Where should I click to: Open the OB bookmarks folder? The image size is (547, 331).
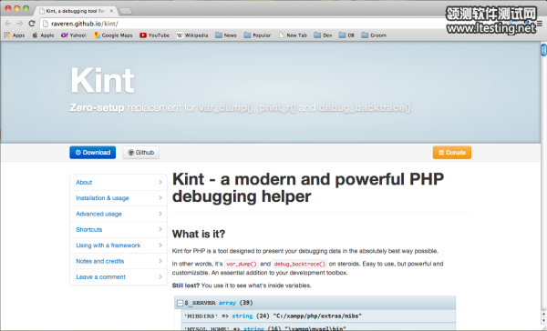[x=346, y=35]
